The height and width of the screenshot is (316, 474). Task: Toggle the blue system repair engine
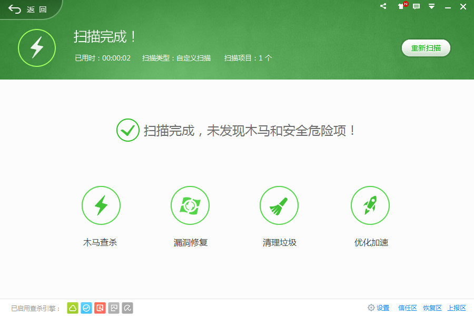coord(86,308)
